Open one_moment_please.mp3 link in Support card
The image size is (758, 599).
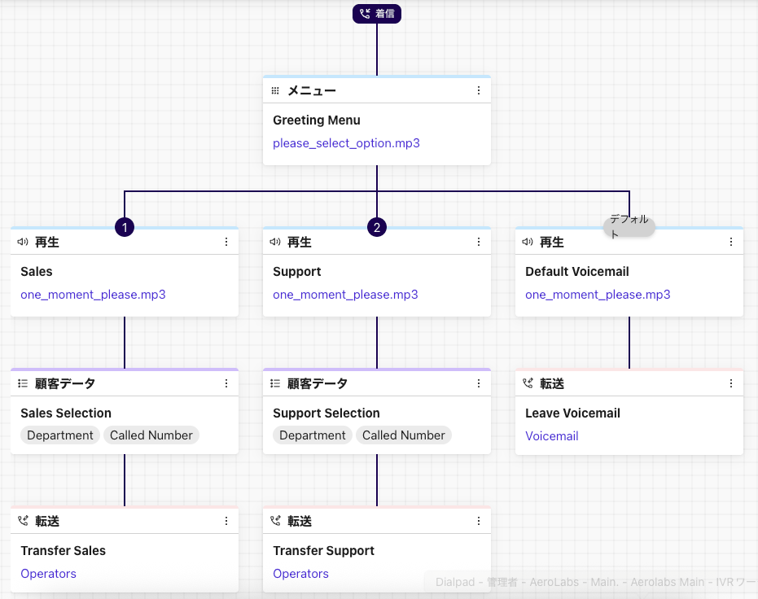click(x=345, y=295)
